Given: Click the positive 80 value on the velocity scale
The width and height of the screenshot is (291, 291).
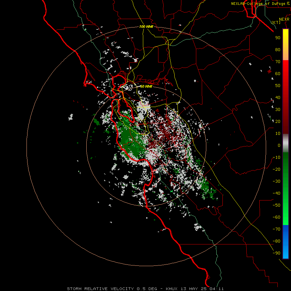Looking at the screenshot, I should point(278,49).
